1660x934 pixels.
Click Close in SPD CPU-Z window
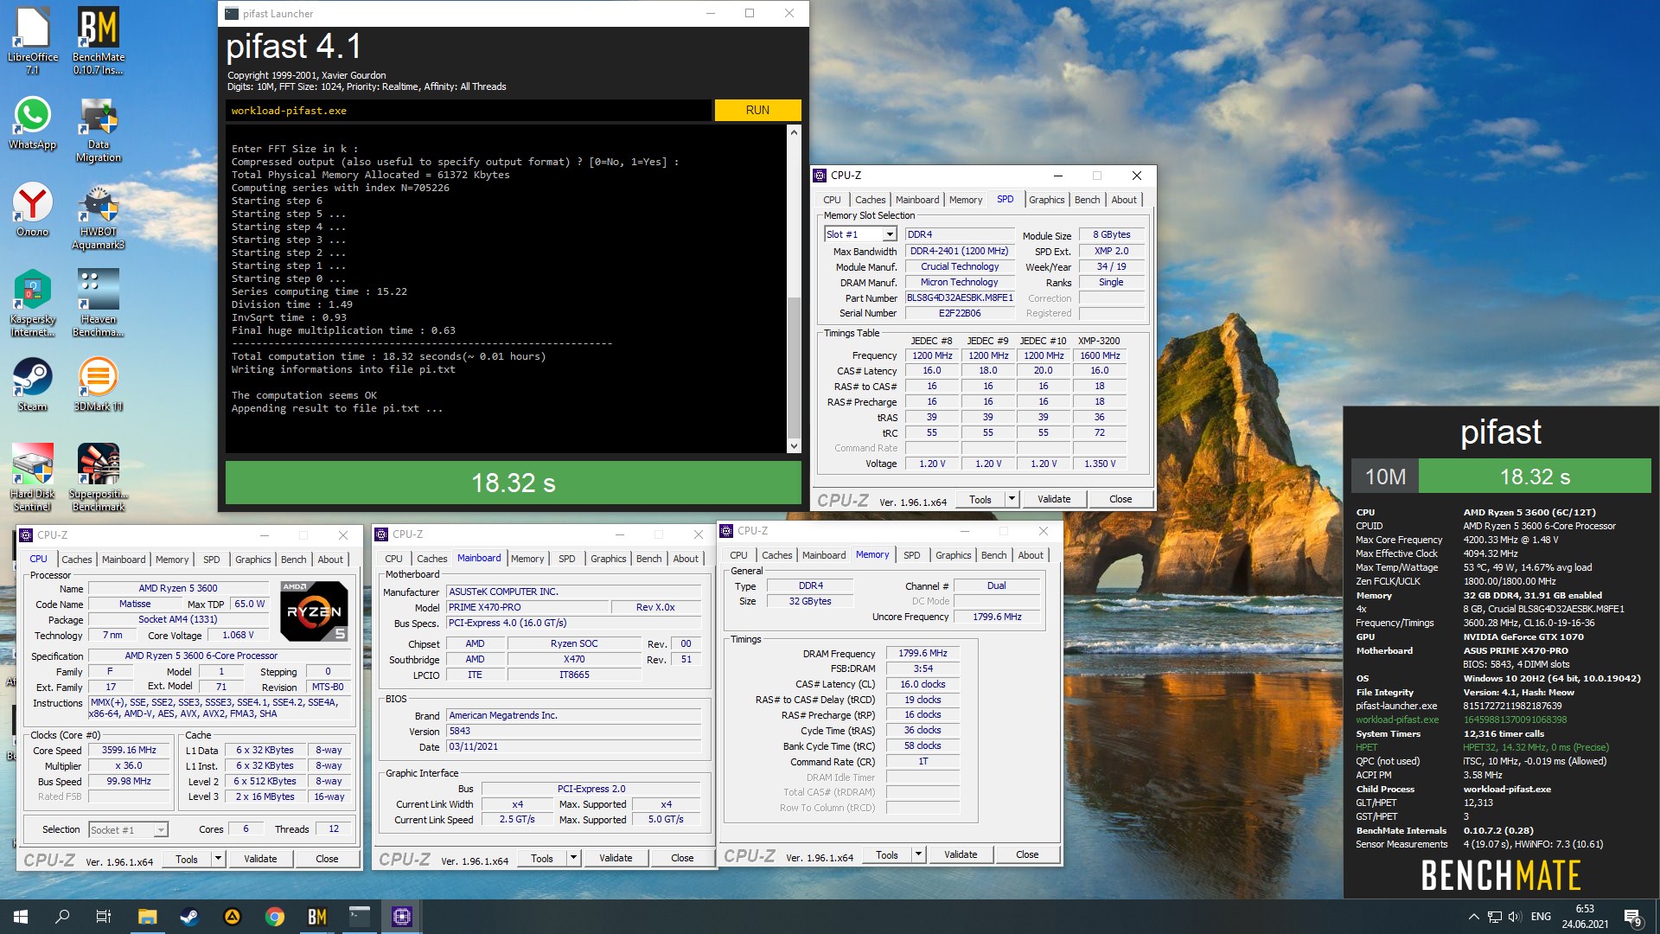click(x=1120, y=499)
